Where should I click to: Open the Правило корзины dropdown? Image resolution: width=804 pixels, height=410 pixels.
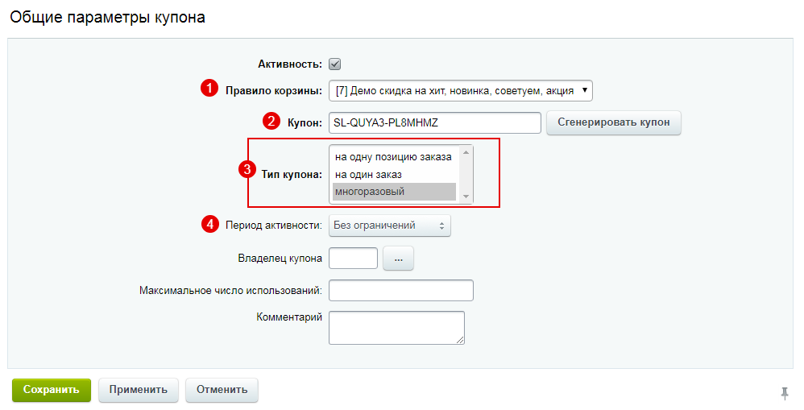[x=461, y=91]
